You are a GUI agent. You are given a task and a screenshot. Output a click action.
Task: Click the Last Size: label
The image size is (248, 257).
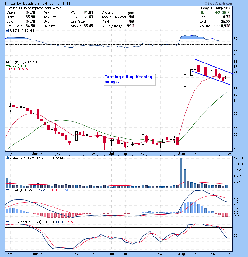[x=78, y=21]
